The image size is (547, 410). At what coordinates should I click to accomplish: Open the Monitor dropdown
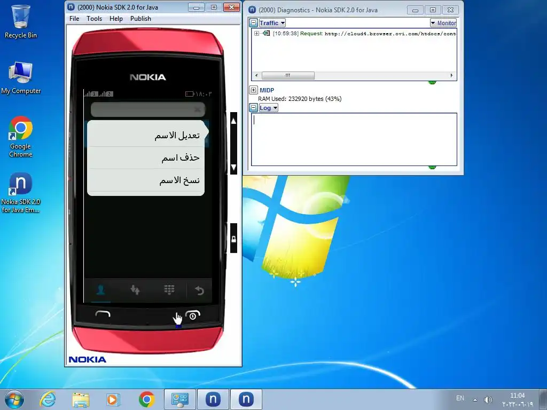click(x=443, y=23)
